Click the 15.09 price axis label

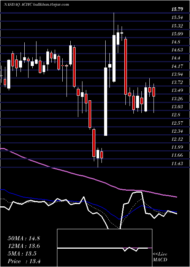(x=177, y=34)
